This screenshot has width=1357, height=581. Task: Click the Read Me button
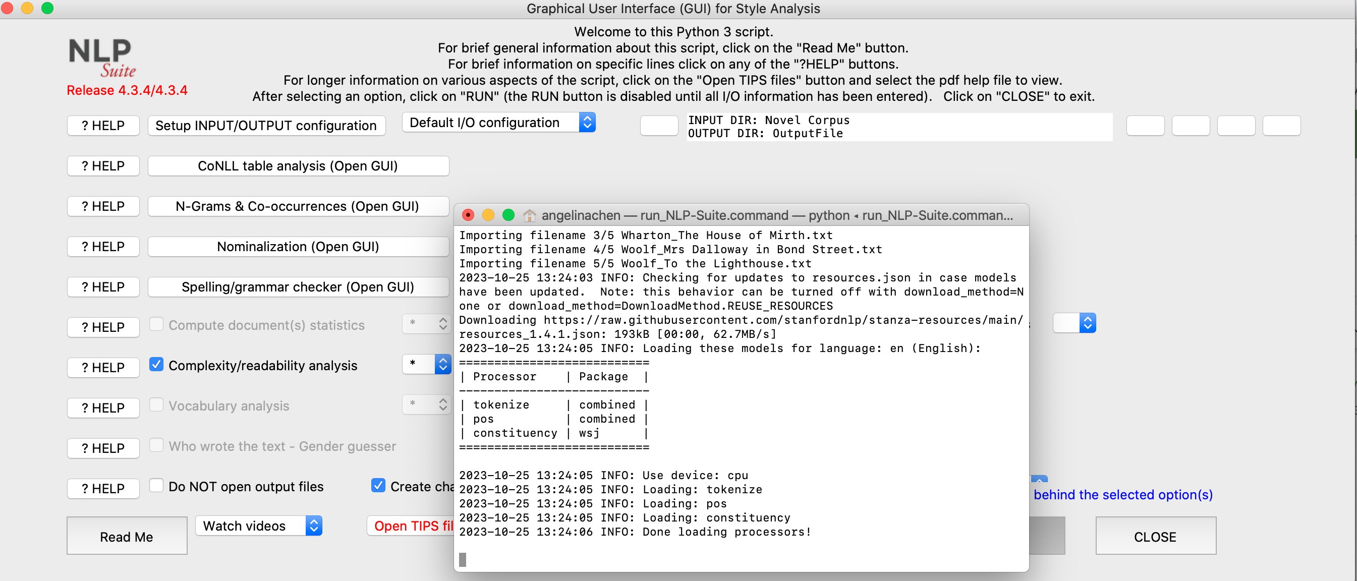[x=127, y=536]
